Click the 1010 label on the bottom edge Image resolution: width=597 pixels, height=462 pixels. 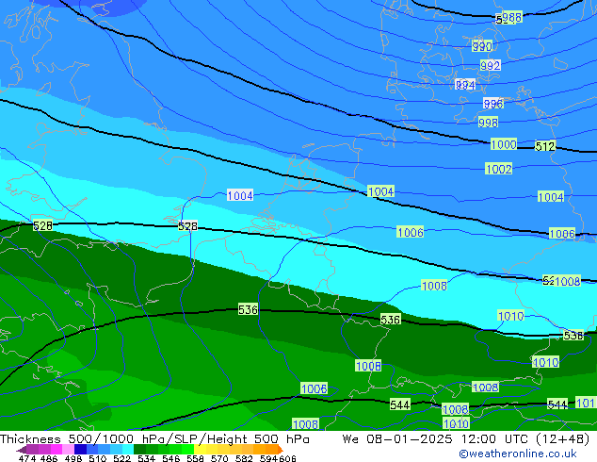click(456, 423)
